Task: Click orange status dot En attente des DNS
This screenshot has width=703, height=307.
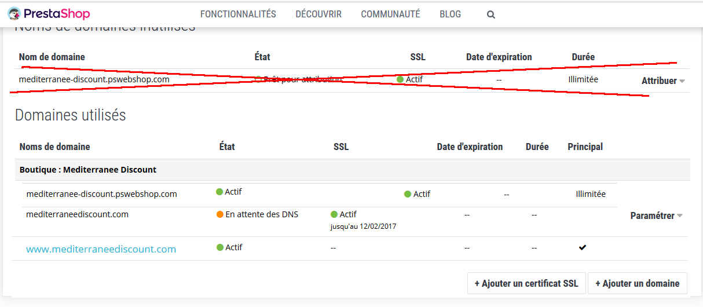Action: pyautogui.click(x=220, y=214)
